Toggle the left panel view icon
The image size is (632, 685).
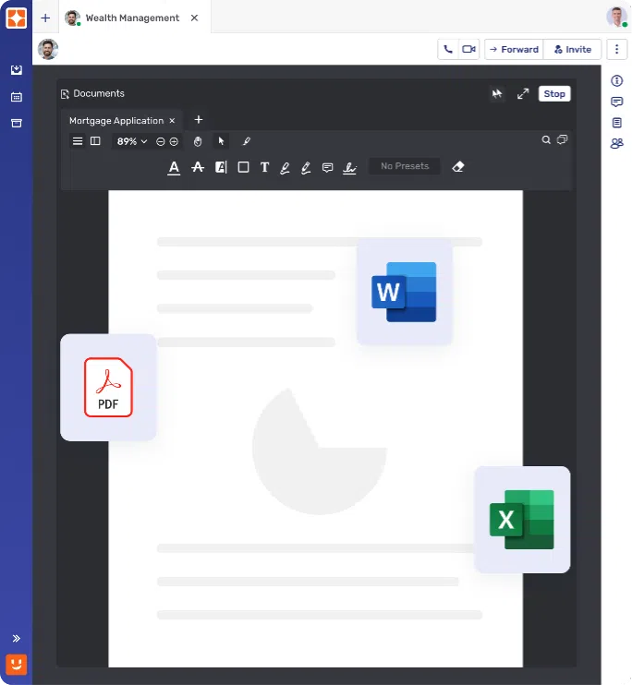95,141
